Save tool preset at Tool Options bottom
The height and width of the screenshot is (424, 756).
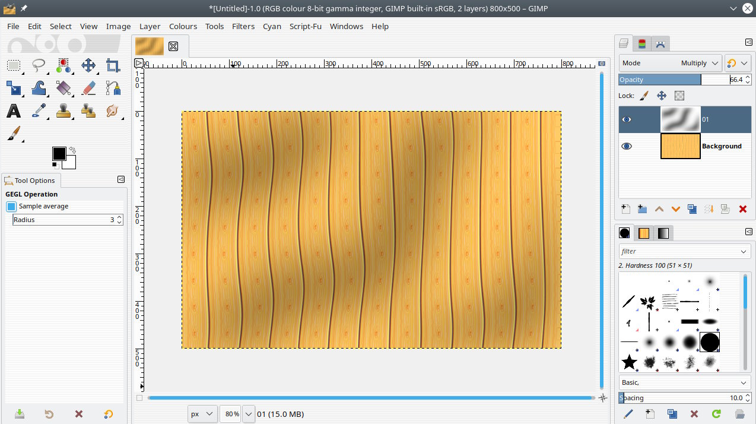(20, 414)
